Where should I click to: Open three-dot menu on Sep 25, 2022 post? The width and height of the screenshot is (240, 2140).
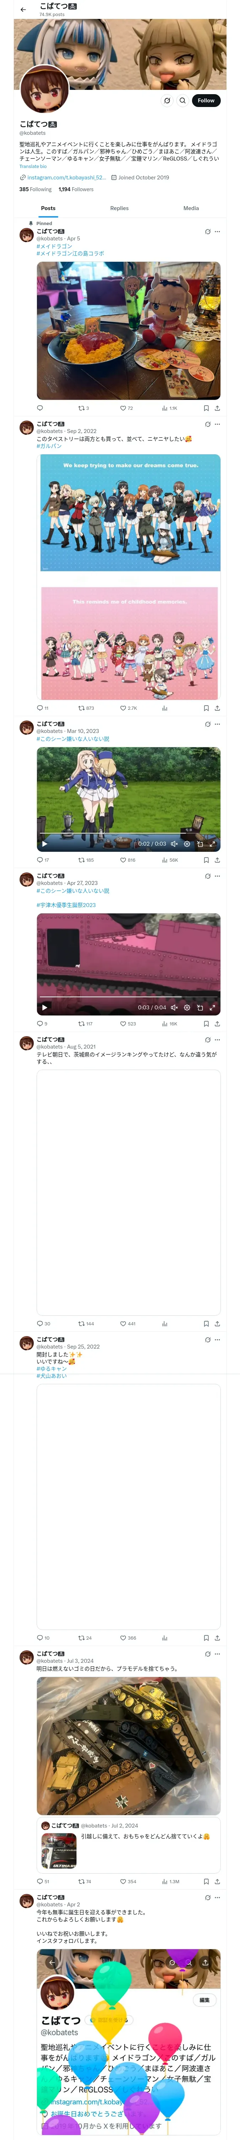[217, 1339]
